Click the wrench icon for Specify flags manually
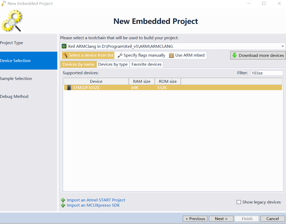The width and height of the screenshot is (286, 224). click(120, 55)
